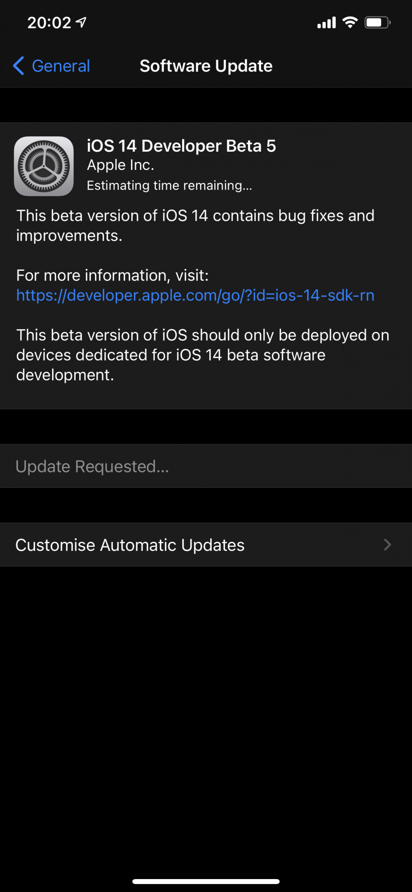
Task: Tap the Wi-Fi icon in status bar
Action: point(350,22)
